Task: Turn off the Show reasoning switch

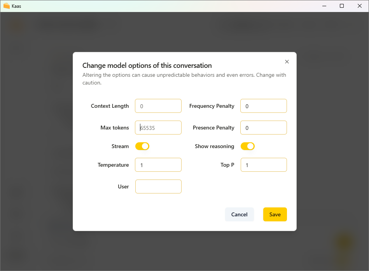Action: (248, 146)
